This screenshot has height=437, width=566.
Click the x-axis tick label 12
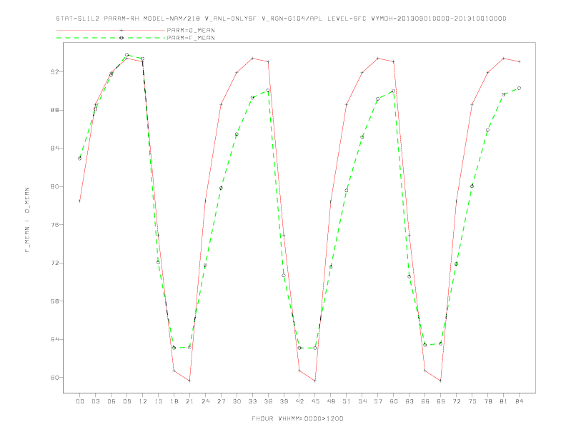[x=143, y=401]
